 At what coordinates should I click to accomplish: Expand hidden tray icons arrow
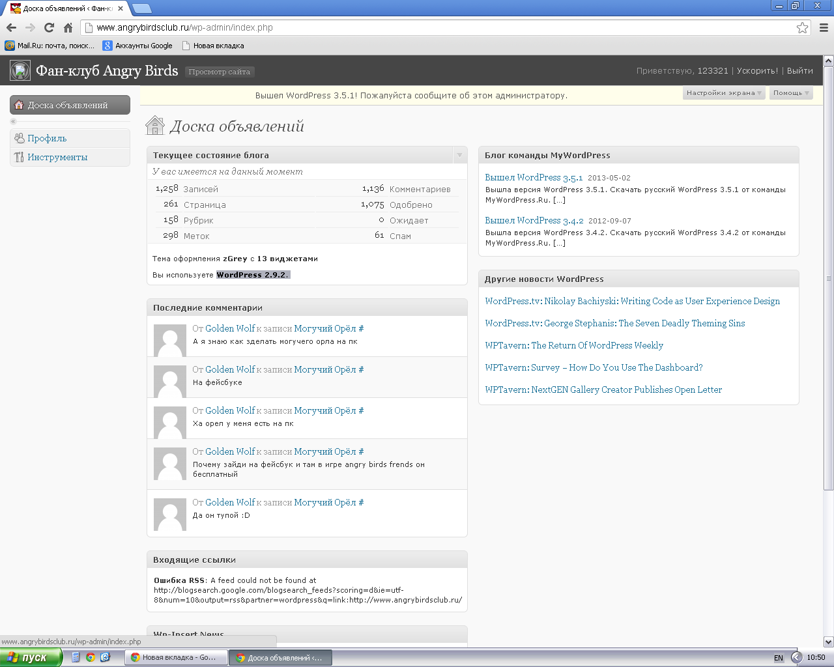(796, 657)
